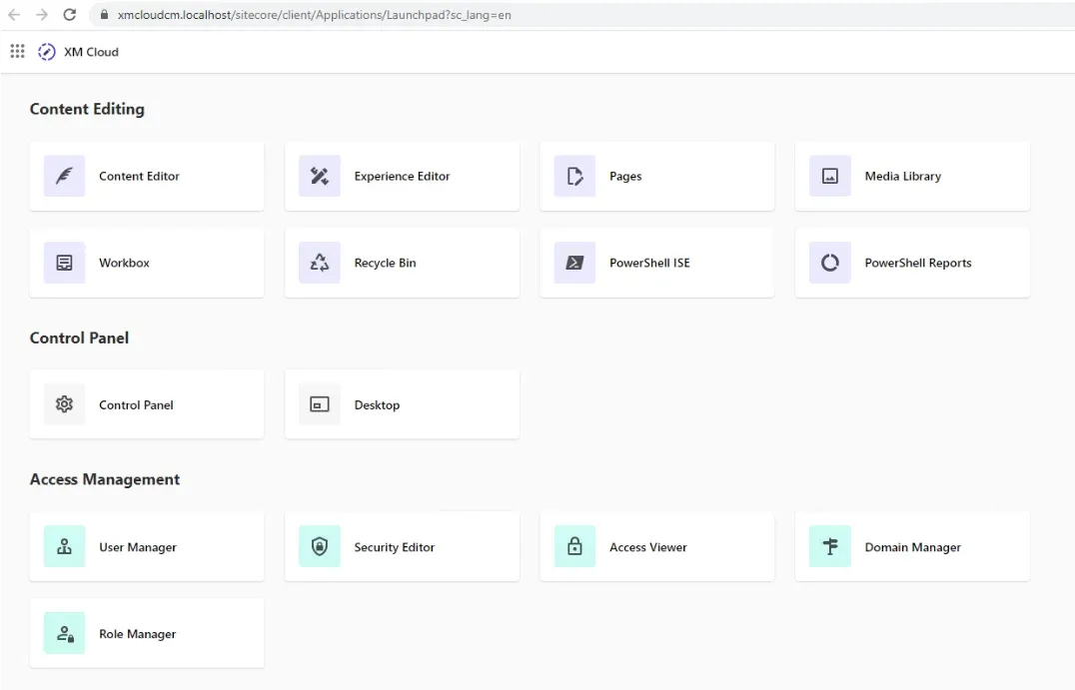Open the Media Library label
1075x690 pixels.
pos(903,176)
